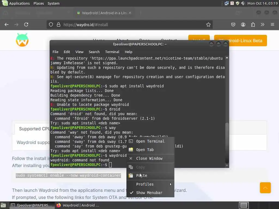
Task: Click the date and time clock
Action: (x=262, y=3)
